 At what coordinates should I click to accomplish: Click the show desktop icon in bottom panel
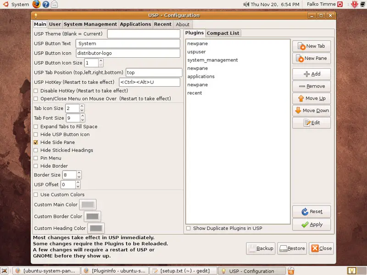5,271
